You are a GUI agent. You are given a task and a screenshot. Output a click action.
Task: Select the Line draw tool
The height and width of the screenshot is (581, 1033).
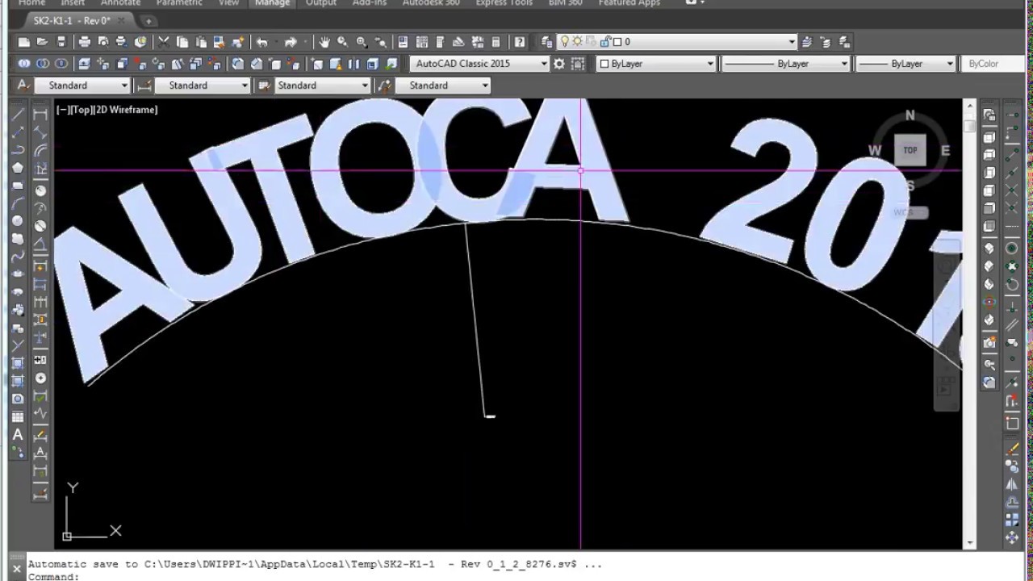(x=18, y=115)
